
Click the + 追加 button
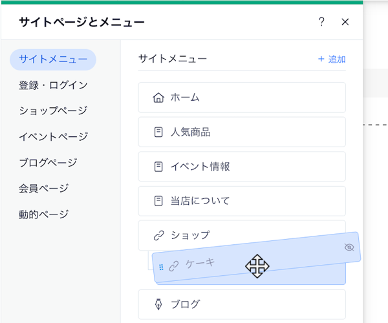click(332, 59)
